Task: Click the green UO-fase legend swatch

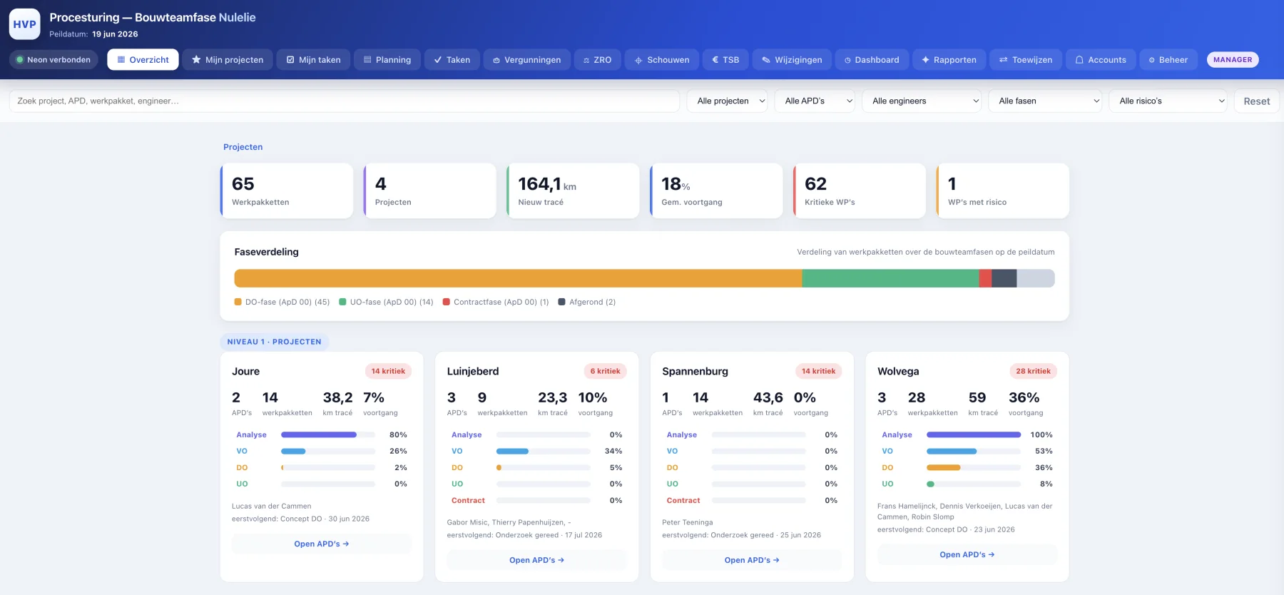Action: [342, 302]
